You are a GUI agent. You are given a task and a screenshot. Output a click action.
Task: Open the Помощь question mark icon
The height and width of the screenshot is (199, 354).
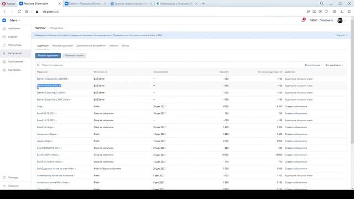(4, 177)
